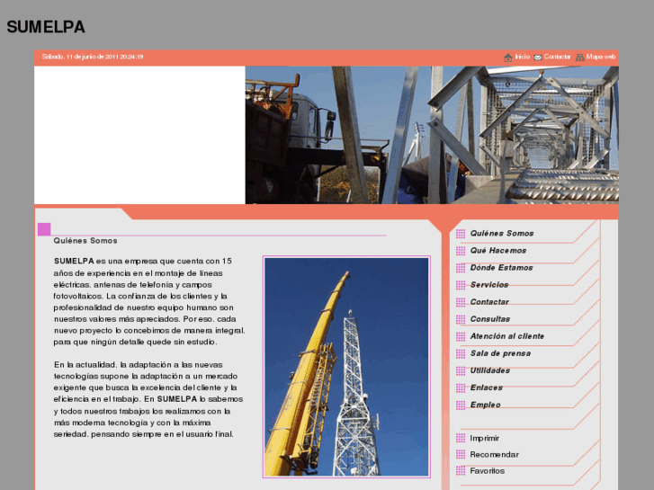Click the grid icon beside Favoritos

[461, 470]
